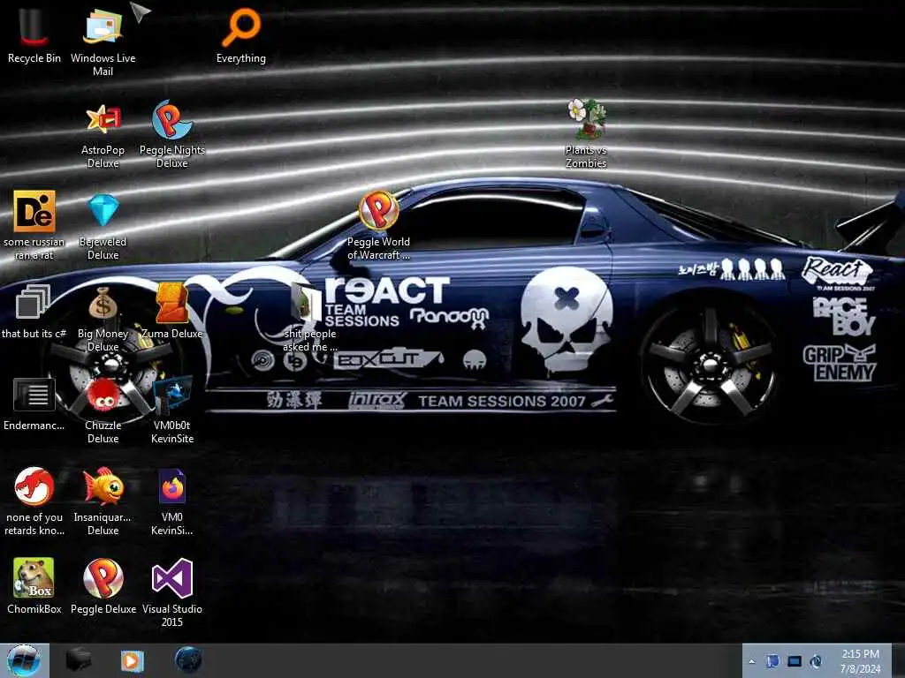Open the Windows Start menu orb
905x678 pixels.
24,660
